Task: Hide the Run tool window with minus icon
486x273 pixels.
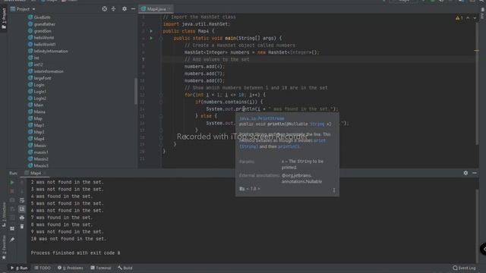Action: click(x=475, y=173)
